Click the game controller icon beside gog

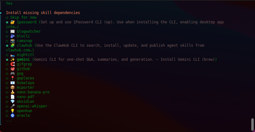12,73
